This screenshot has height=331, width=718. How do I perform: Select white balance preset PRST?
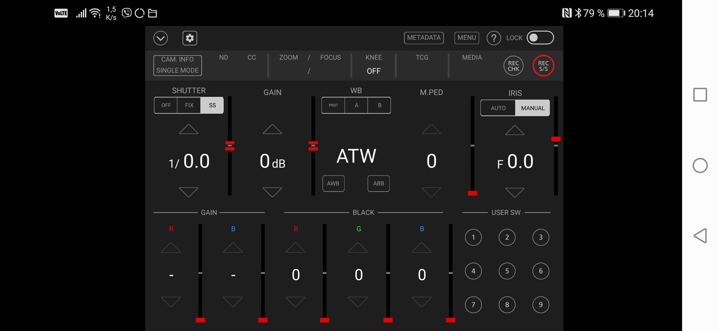(x=333, y=105)
